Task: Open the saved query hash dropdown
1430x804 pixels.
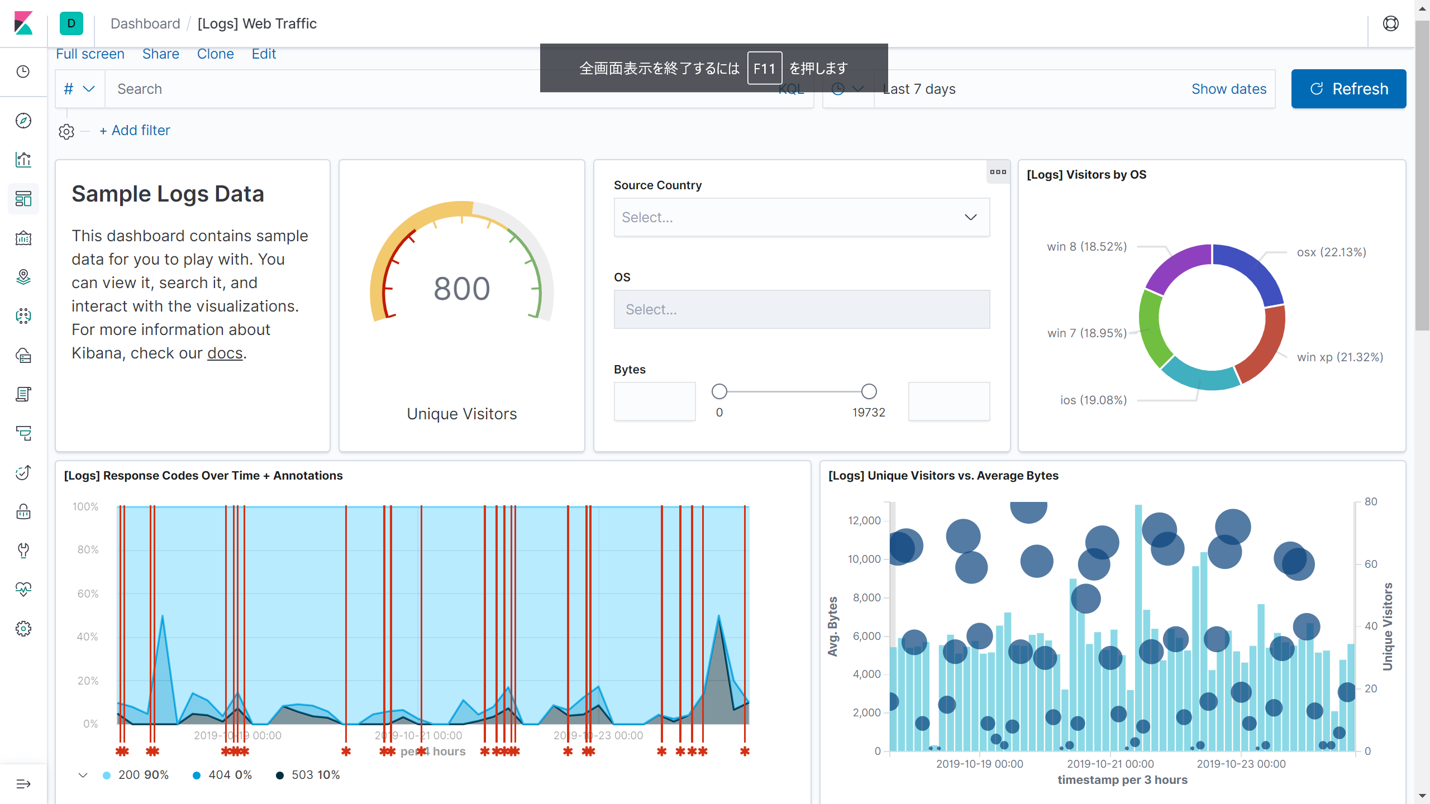Action: (79, 89)
